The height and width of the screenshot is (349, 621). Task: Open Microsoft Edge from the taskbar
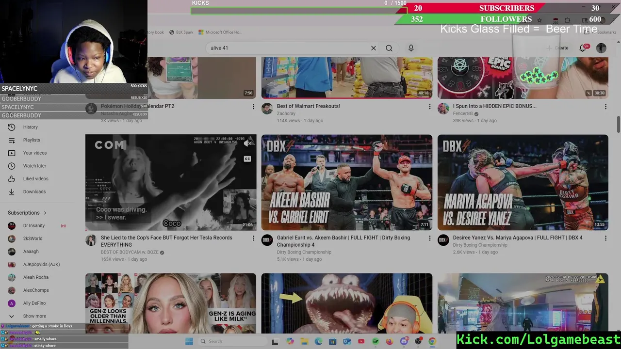318,341
